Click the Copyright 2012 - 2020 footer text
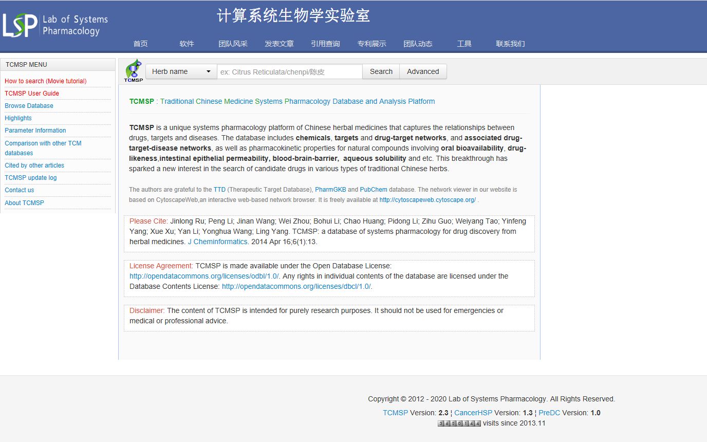Viewport: 707px width, 442px height. [491, 399]
